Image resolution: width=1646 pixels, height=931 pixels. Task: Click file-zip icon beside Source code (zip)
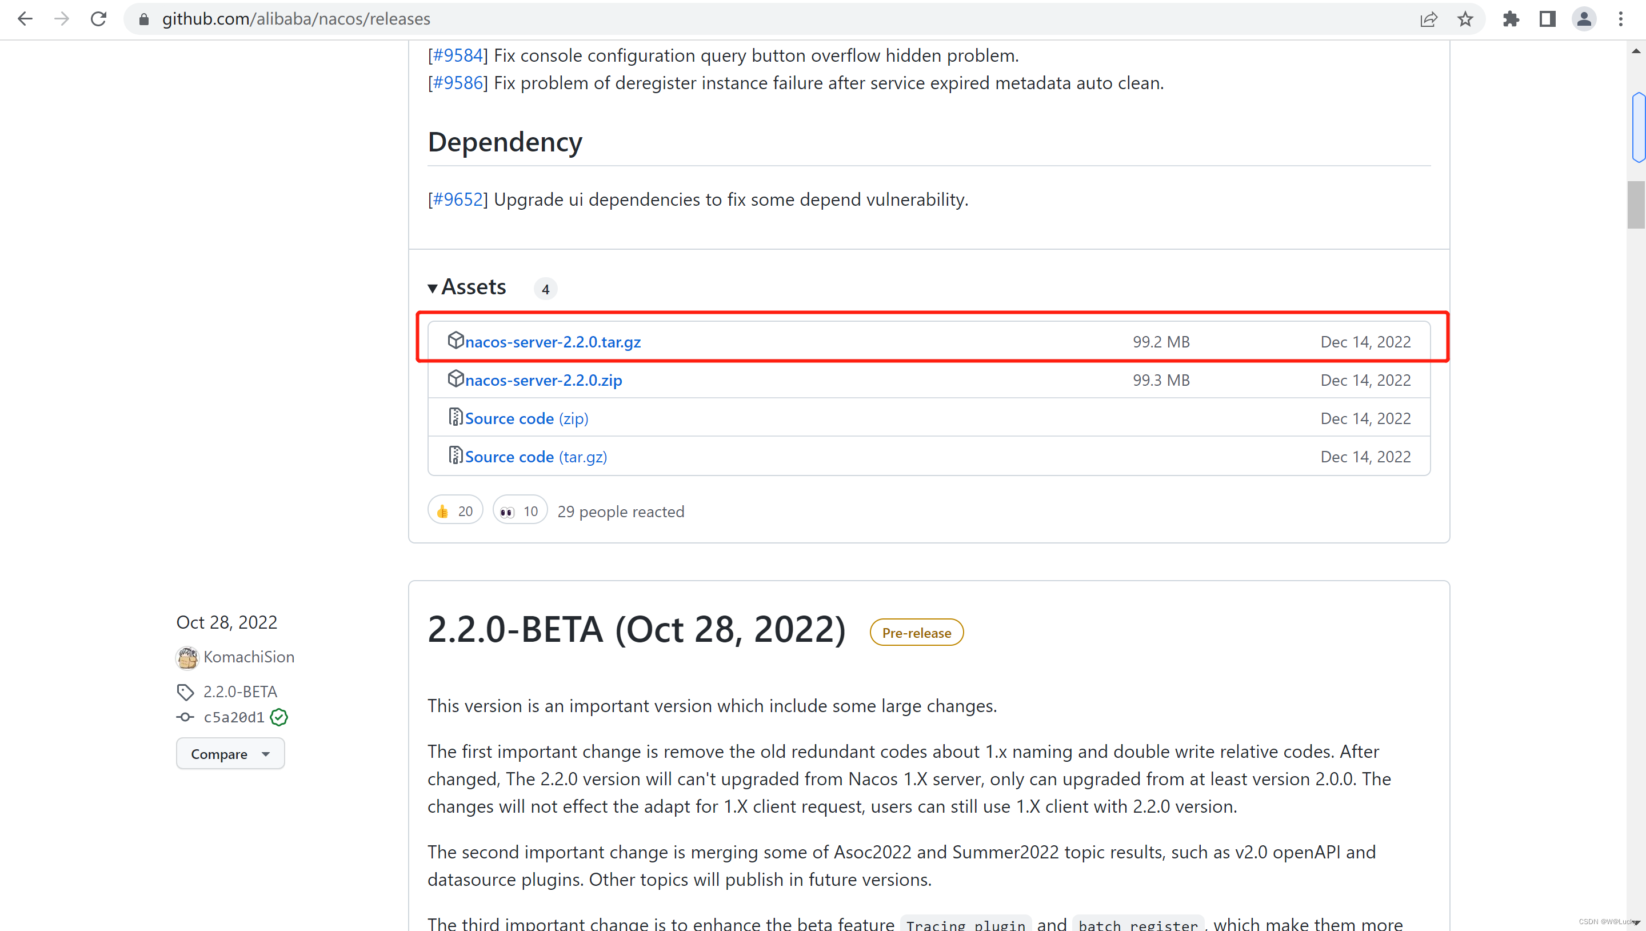(455, 417)
